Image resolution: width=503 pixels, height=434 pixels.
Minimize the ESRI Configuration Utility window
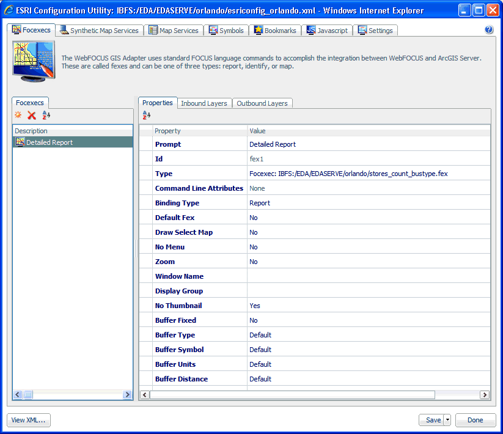click(464, 10)
